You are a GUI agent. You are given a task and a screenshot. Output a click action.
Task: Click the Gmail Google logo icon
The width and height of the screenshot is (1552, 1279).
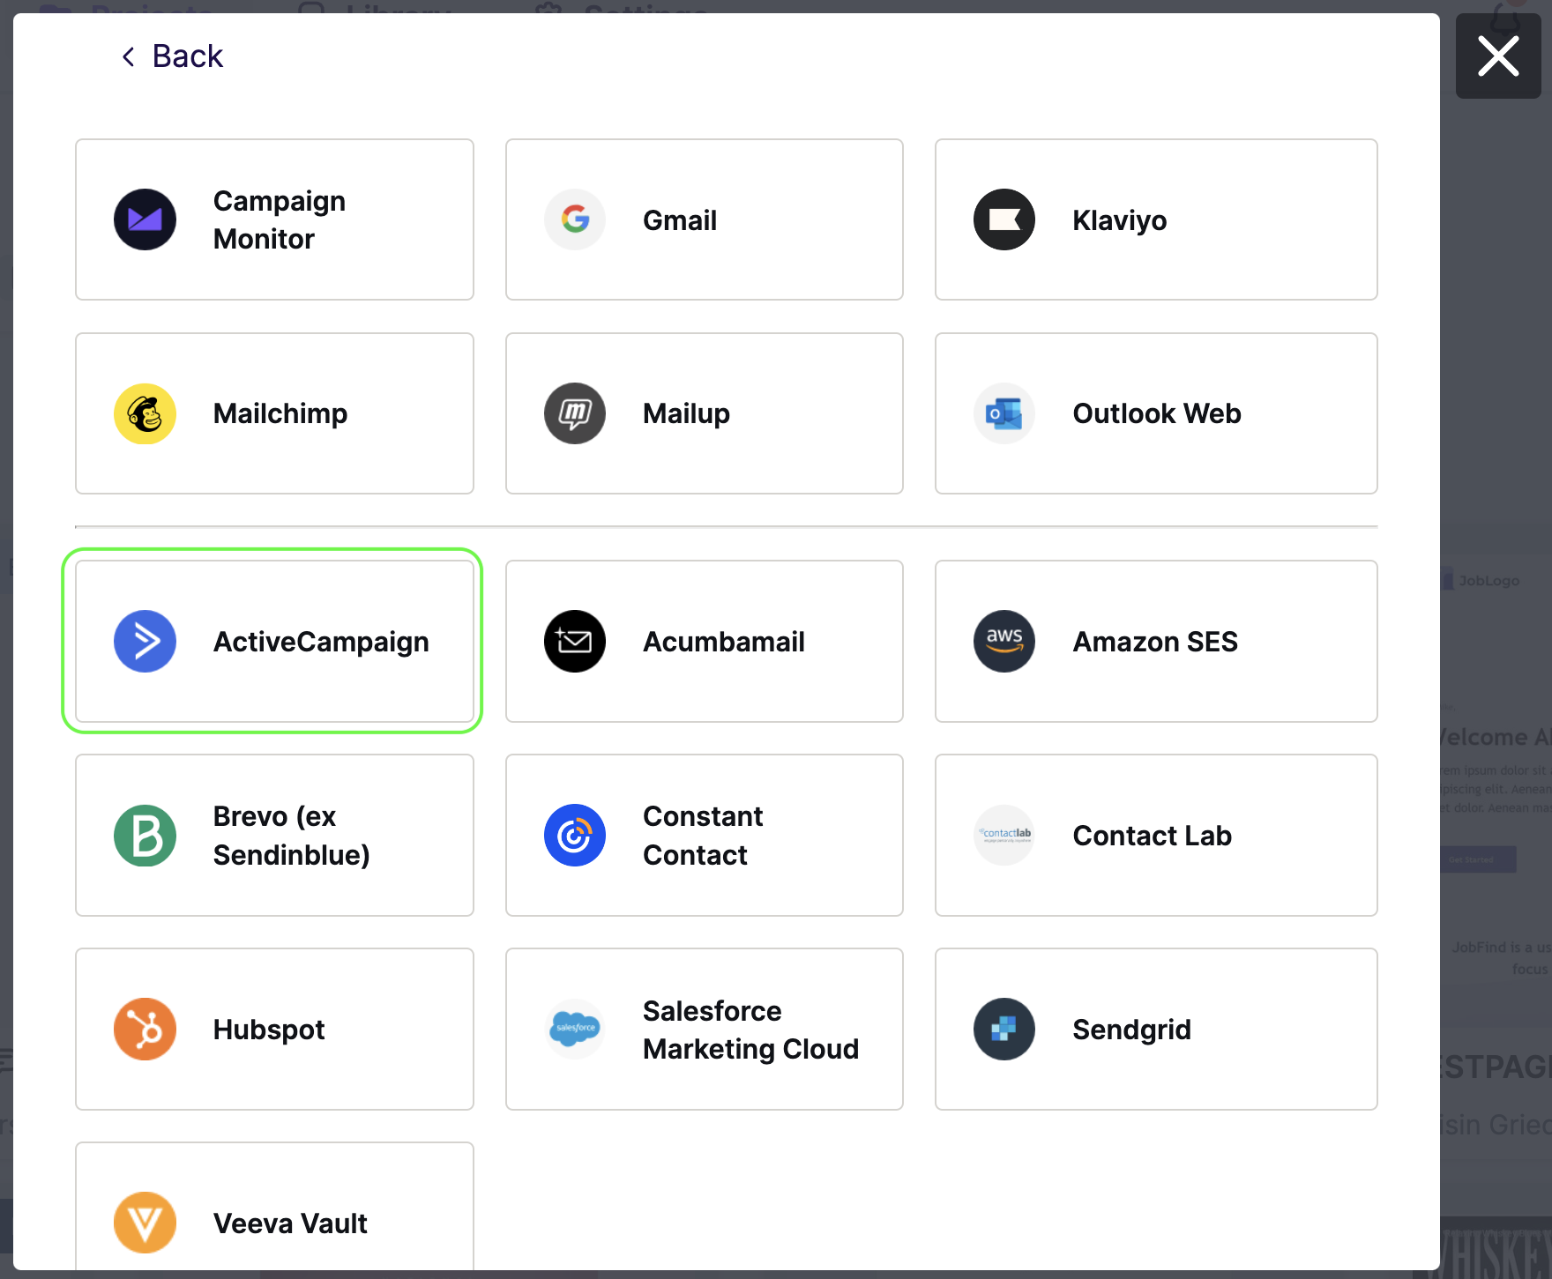point(575,219)
